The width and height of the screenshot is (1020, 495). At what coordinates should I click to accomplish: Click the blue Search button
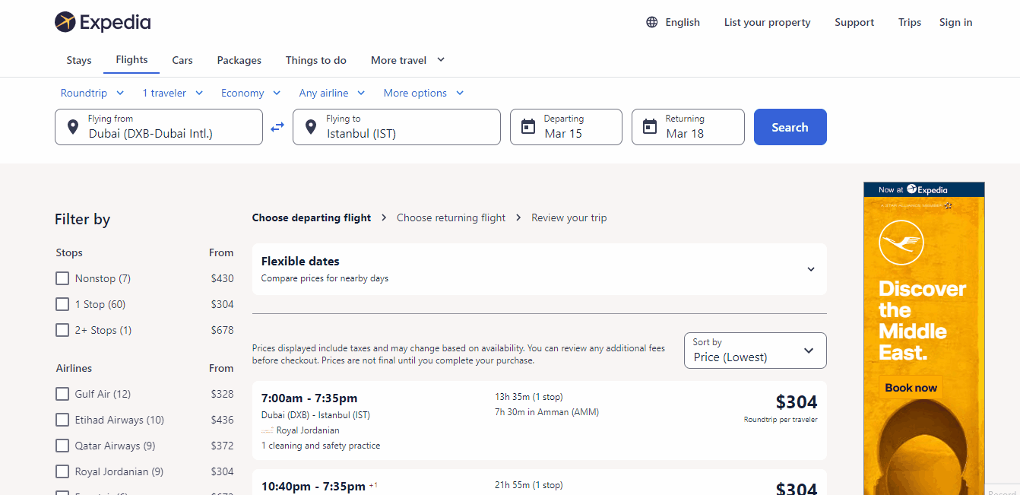[790, 127]
